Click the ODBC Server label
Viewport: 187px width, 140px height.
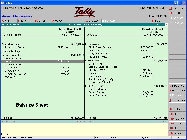point(84,122)
